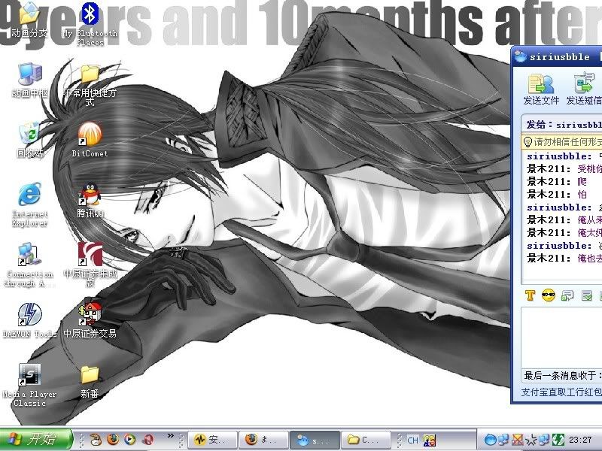Click the 开始 Start button
Viewport: 602px width, 451px height.
(35, 439)
